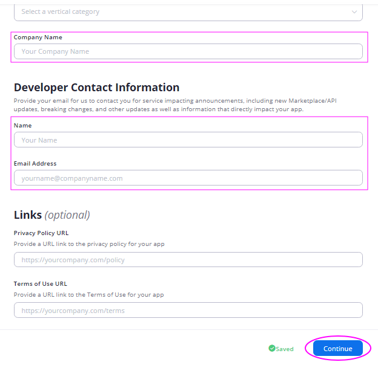Screen dimensions: 378x365
Task: Click the Privacy Policy URL input box
Action: pyautogui.click(x=188, y=260)
